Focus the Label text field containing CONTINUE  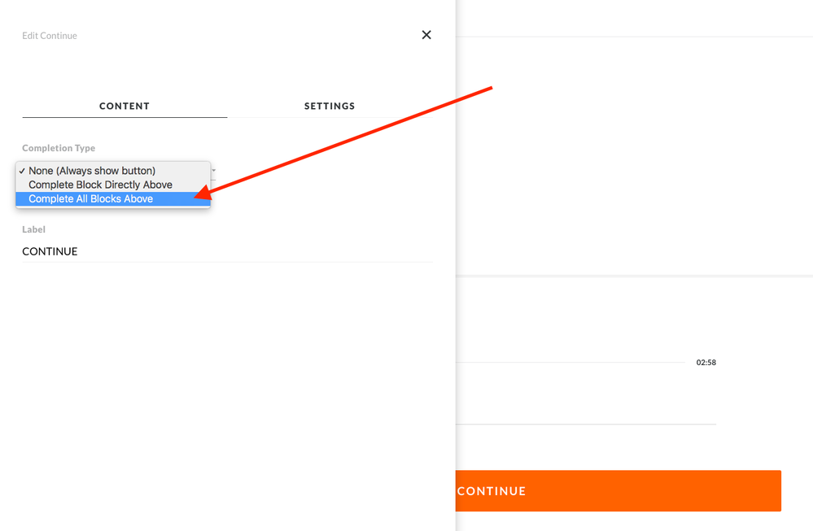227,251
